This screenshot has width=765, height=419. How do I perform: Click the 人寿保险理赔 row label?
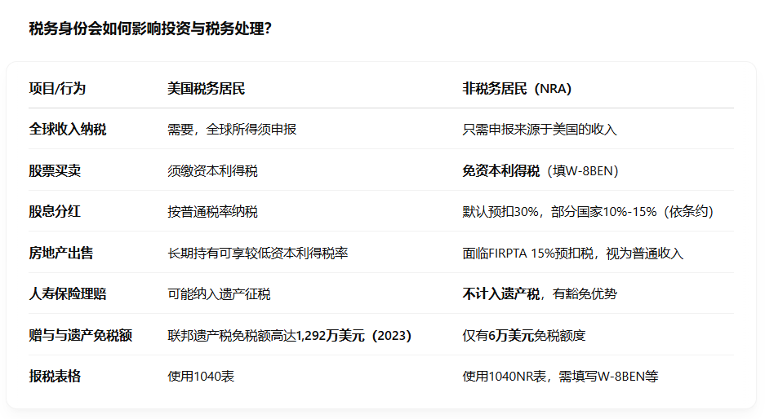point(68,293)
